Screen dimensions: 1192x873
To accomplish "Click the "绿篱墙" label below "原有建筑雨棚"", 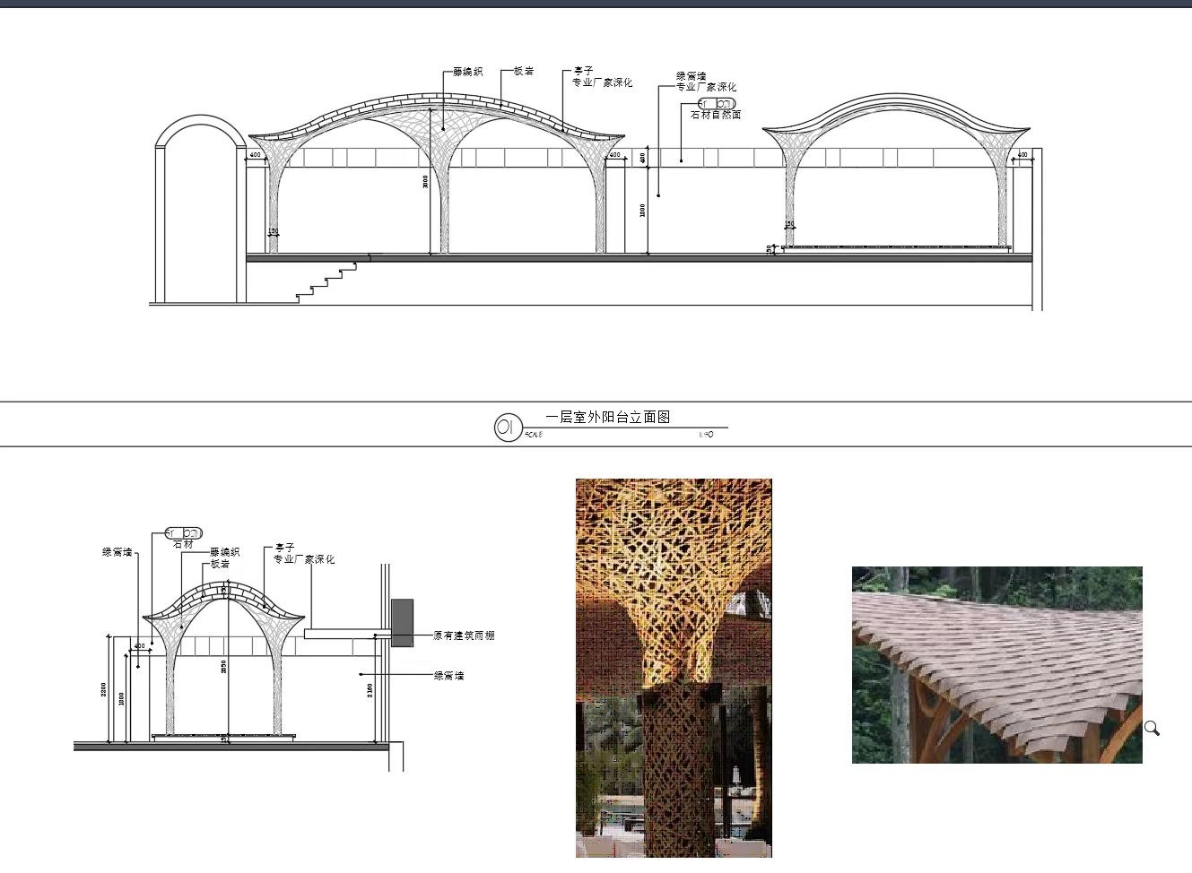I will (448, 676).
